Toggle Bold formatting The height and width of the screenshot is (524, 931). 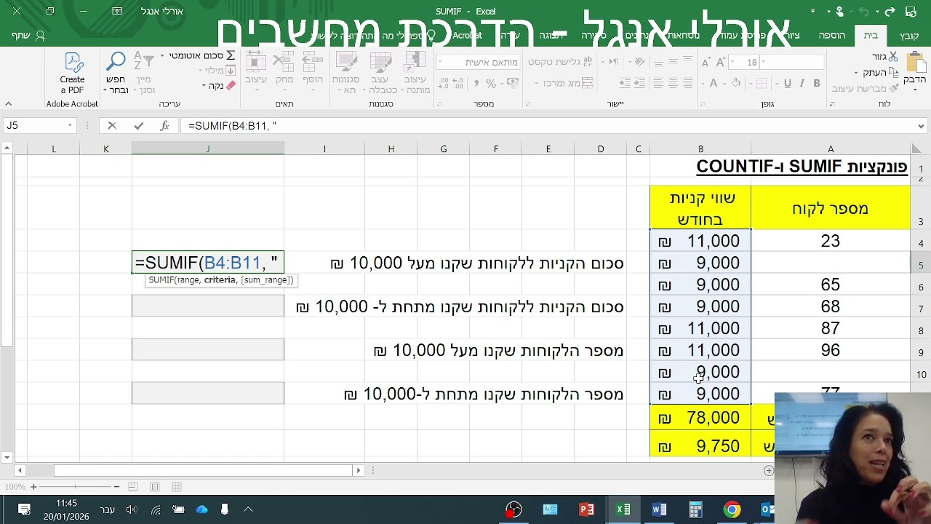[817, 84]
